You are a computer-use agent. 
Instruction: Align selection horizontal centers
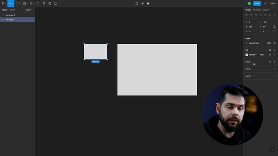tap(251, 15)
